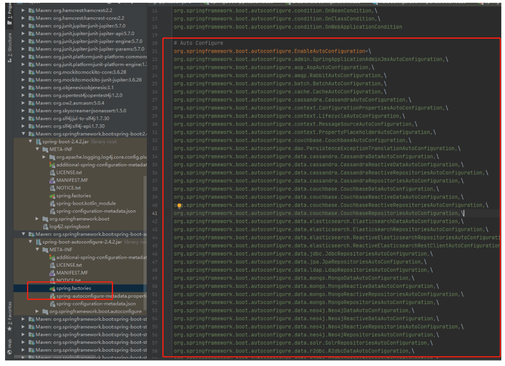Screen dimensions: 505x366
Task: Click the EnableAutoConfiguration key on line 21
Action: coord(269,51)
